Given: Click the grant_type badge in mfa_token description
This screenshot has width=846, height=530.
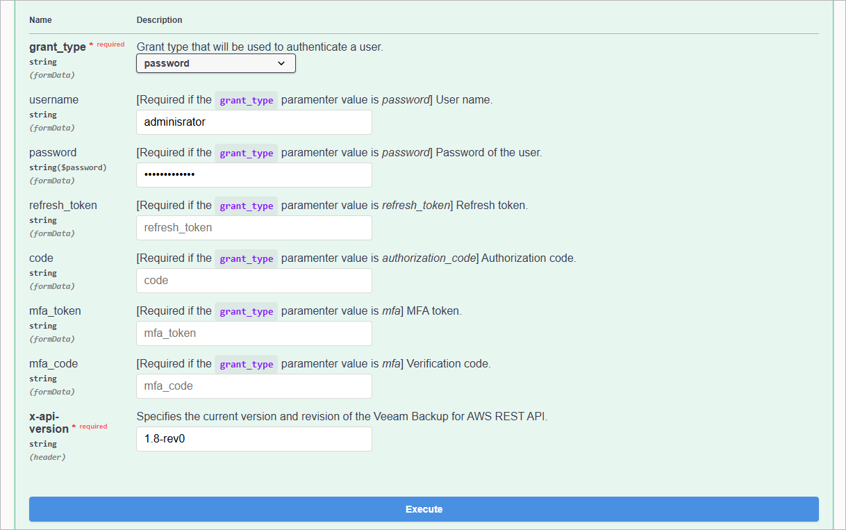Looking at the screenshot, I should tap(246, 311).
